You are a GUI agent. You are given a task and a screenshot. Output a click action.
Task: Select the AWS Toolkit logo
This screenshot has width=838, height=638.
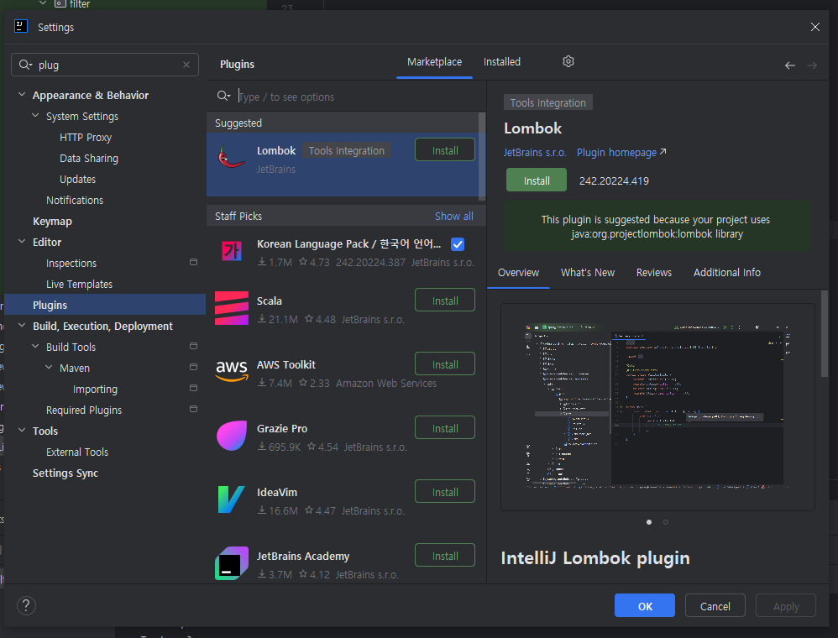click(x=232, y=370)
